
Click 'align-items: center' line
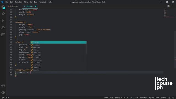tap(29, 32)
